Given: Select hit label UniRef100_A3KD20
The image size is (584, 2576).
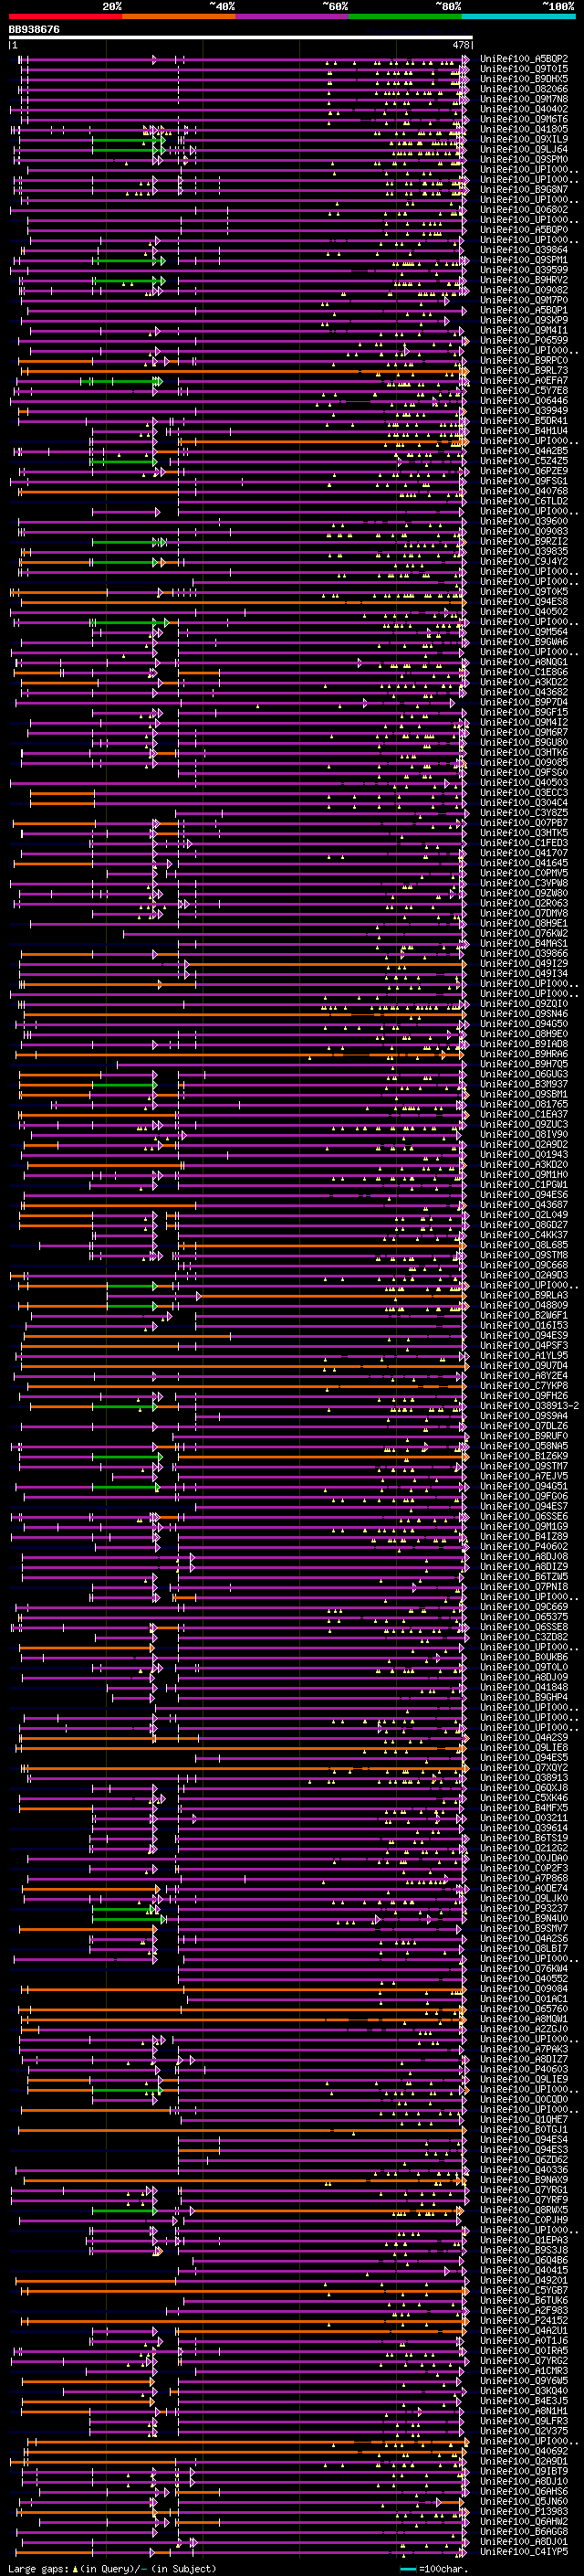Looking at the screenshot, I should point(524,1165).
